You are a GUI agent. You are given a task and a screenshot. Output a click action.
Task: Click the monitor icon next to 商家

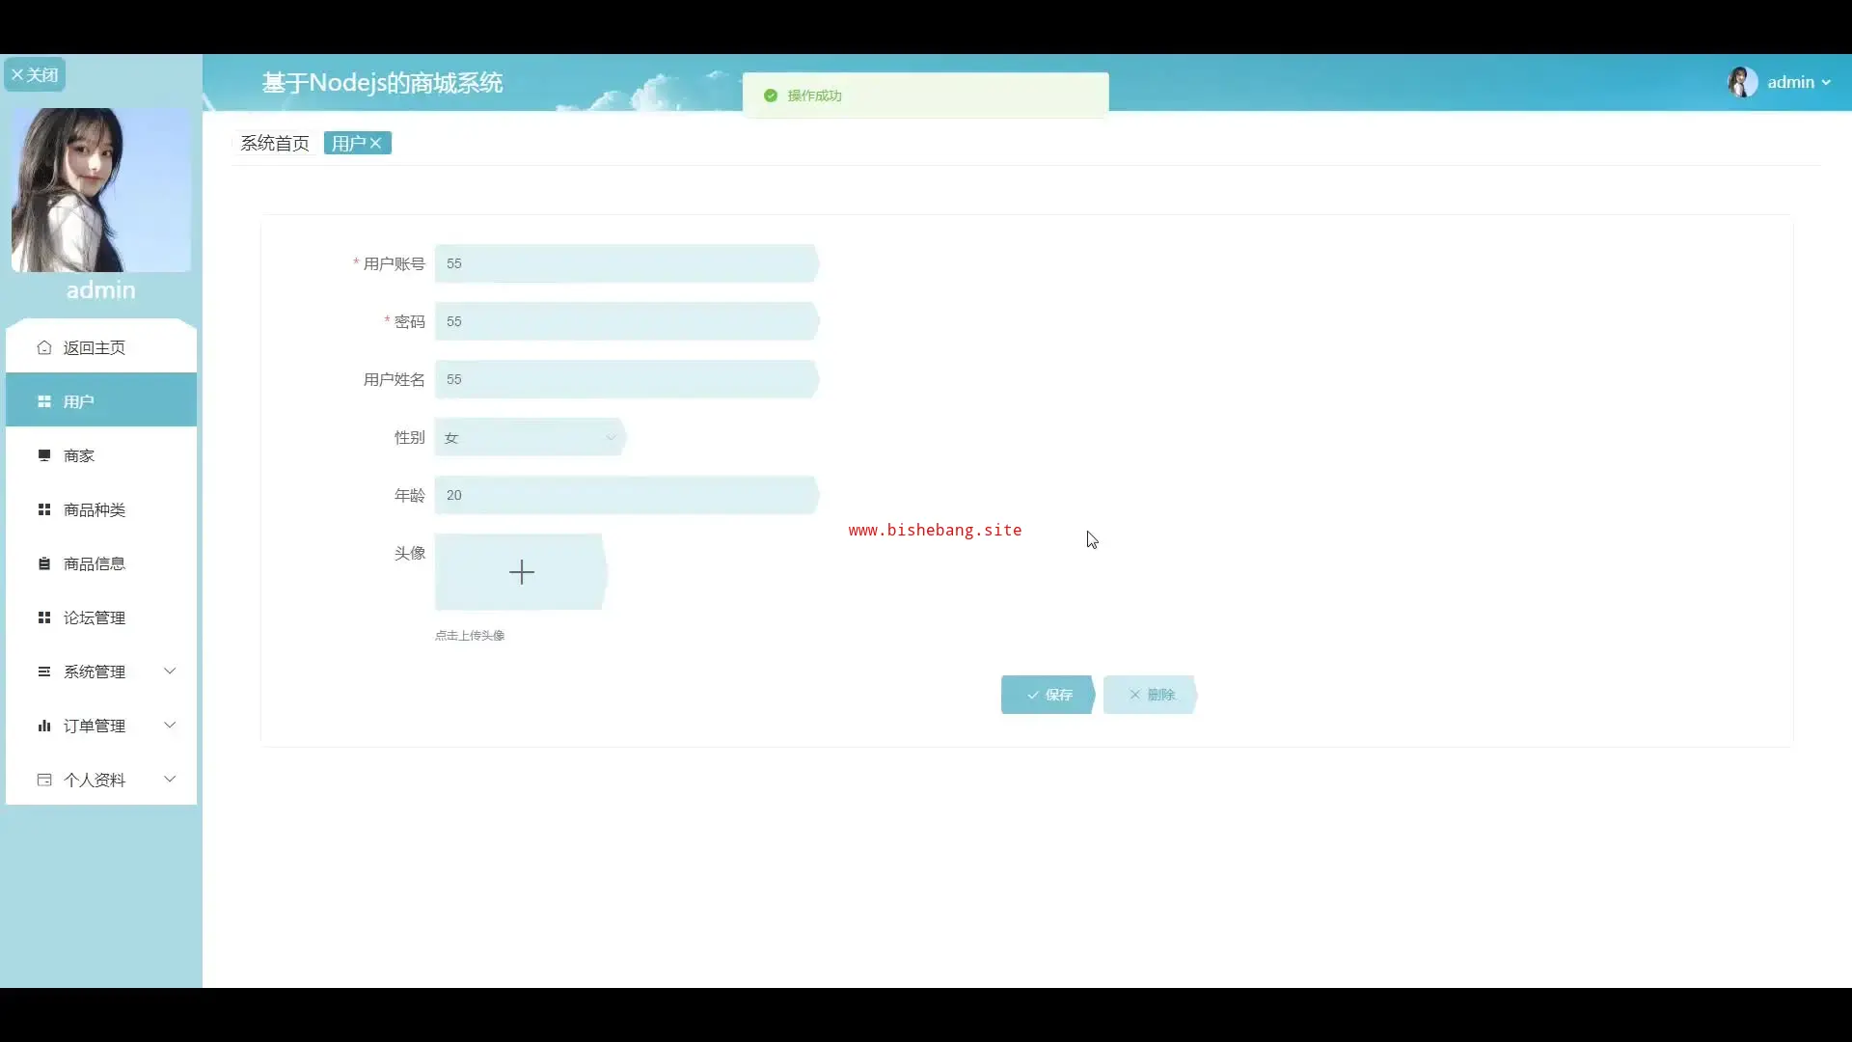[x=44, y=455]
